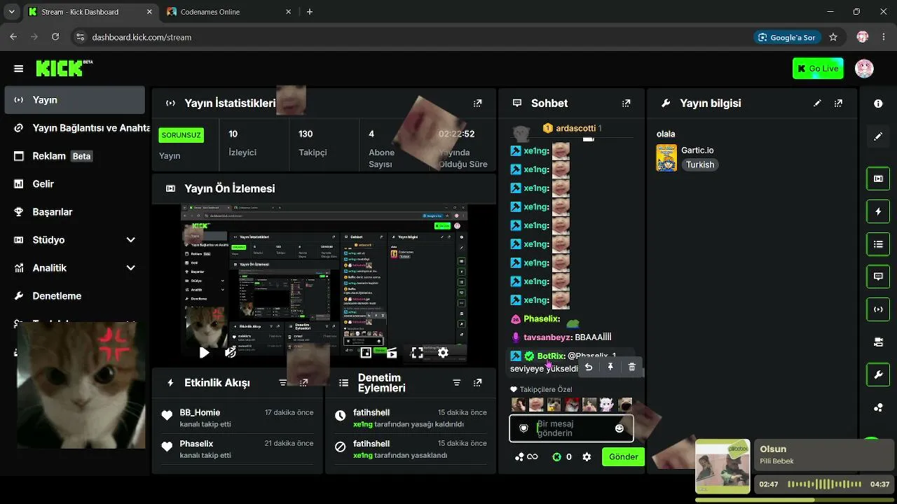Expand the Stüdyo sidebar section
The image size is (897, 504).
pyautogui.click(x=74, y=239)
